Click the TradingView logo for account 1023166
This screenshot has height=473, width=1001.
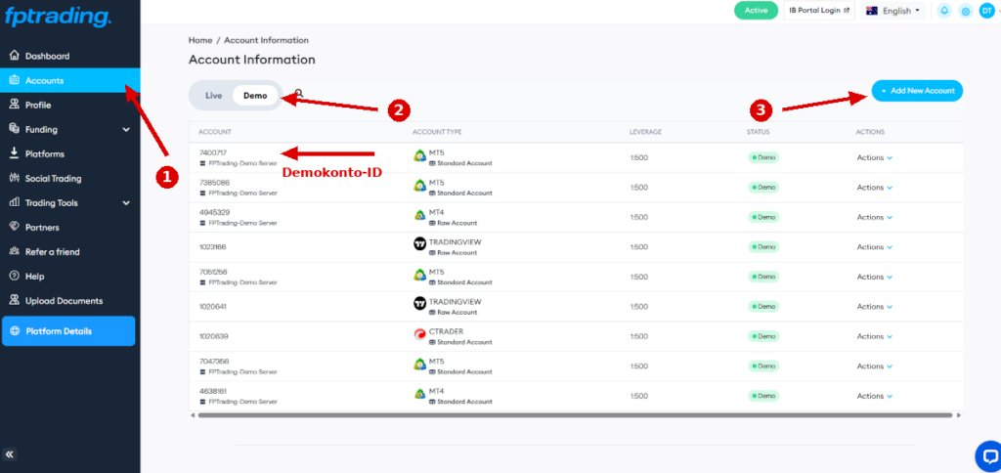tap(419, 244)
